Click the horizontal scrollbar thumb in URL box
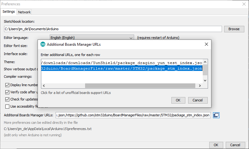Image resolution: width=249 pixels, height=149 pixels. pos(140,86)
